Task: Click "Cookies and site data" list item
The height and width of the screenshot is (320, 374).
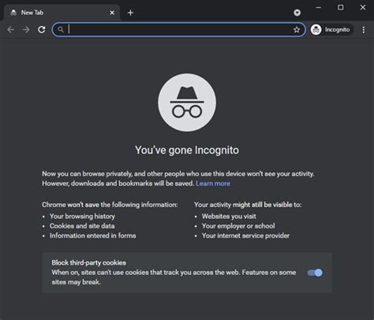Action: 82,226
